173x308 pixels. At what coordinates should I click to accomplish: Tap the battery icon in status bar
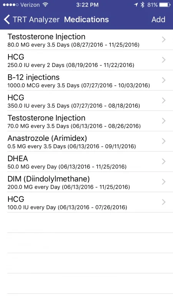pos(165,5)
